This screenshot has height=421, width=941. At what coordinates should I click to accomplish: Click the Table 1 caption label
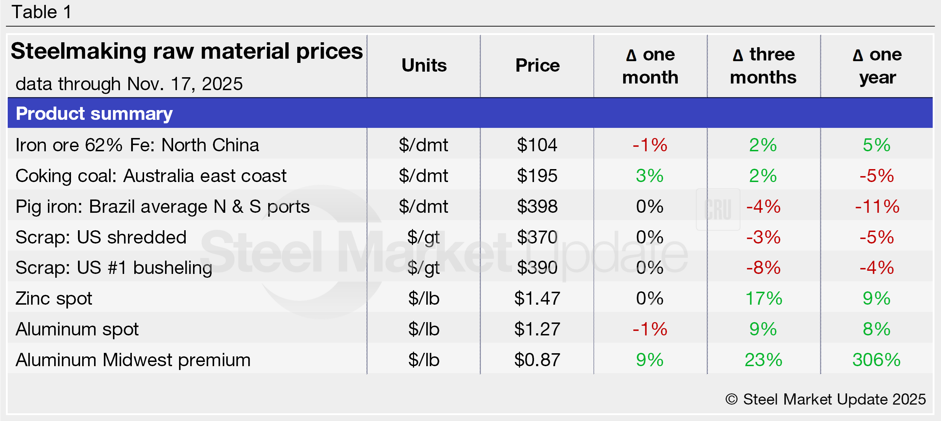(x=42, y=12)
